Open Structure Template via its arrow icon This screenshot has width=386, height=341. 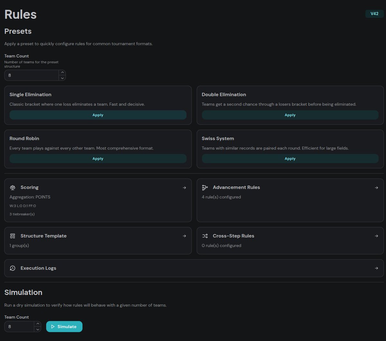tap(184, 236)
